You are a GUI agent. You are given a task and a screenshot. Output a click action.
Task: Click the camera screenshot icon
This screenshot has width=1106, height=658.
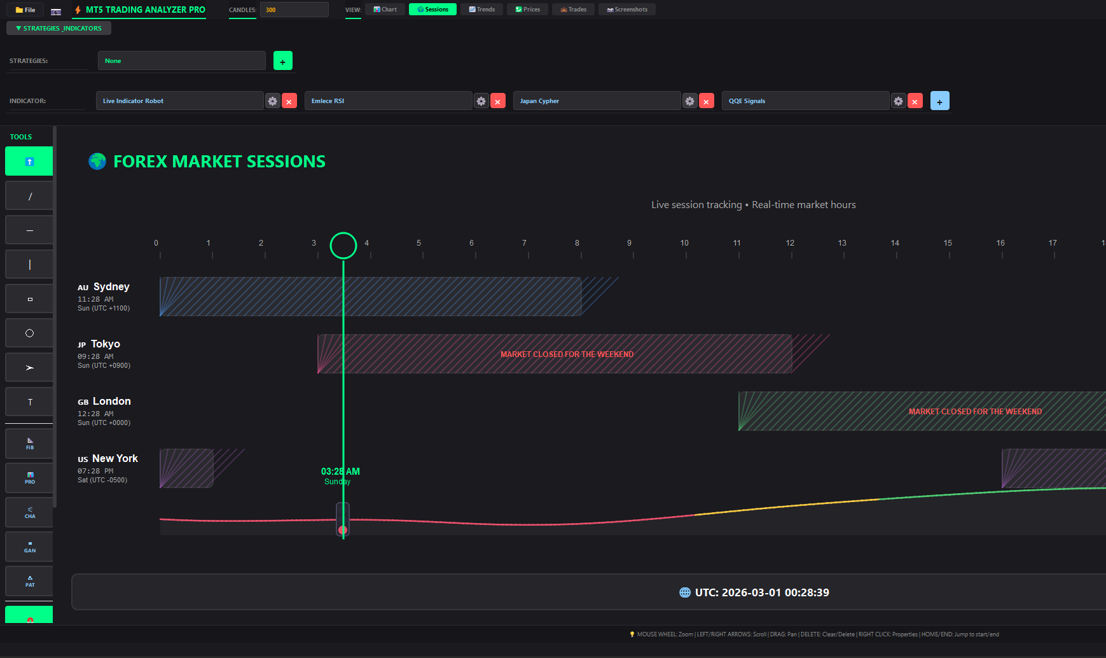tap(56, 10)
